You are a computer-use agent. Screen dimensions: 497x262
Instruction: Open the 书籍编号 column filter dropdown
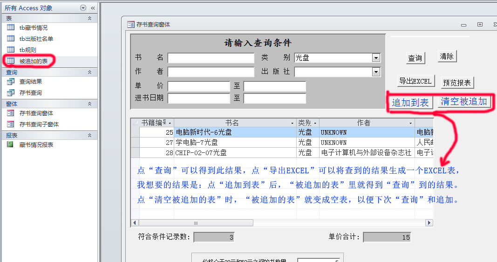click(170, 123)
